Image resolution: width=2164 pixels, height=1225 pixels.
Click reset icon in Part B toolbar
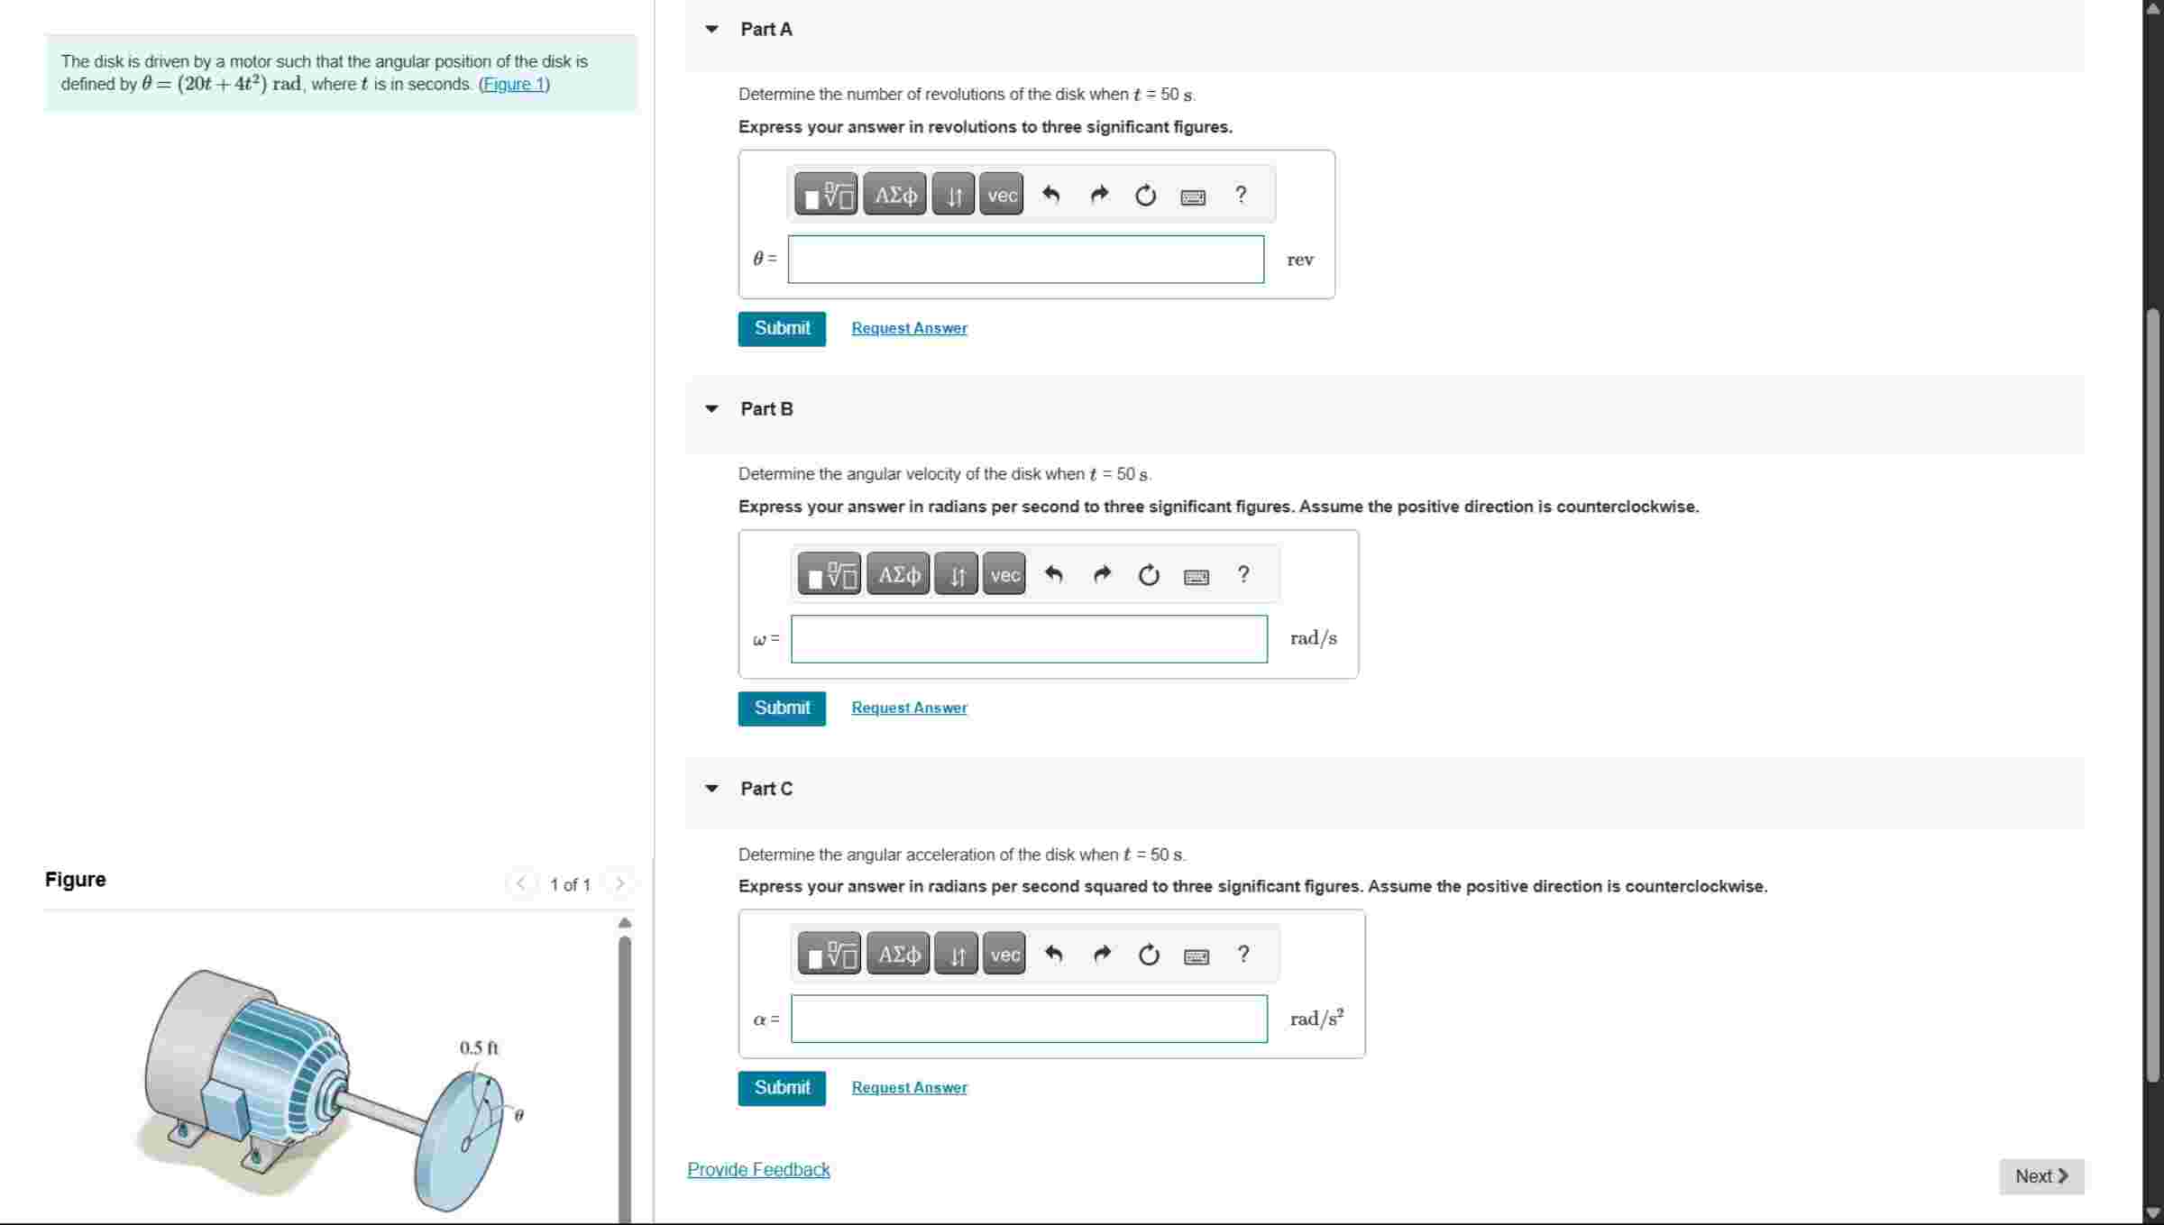click(1148, 575)
